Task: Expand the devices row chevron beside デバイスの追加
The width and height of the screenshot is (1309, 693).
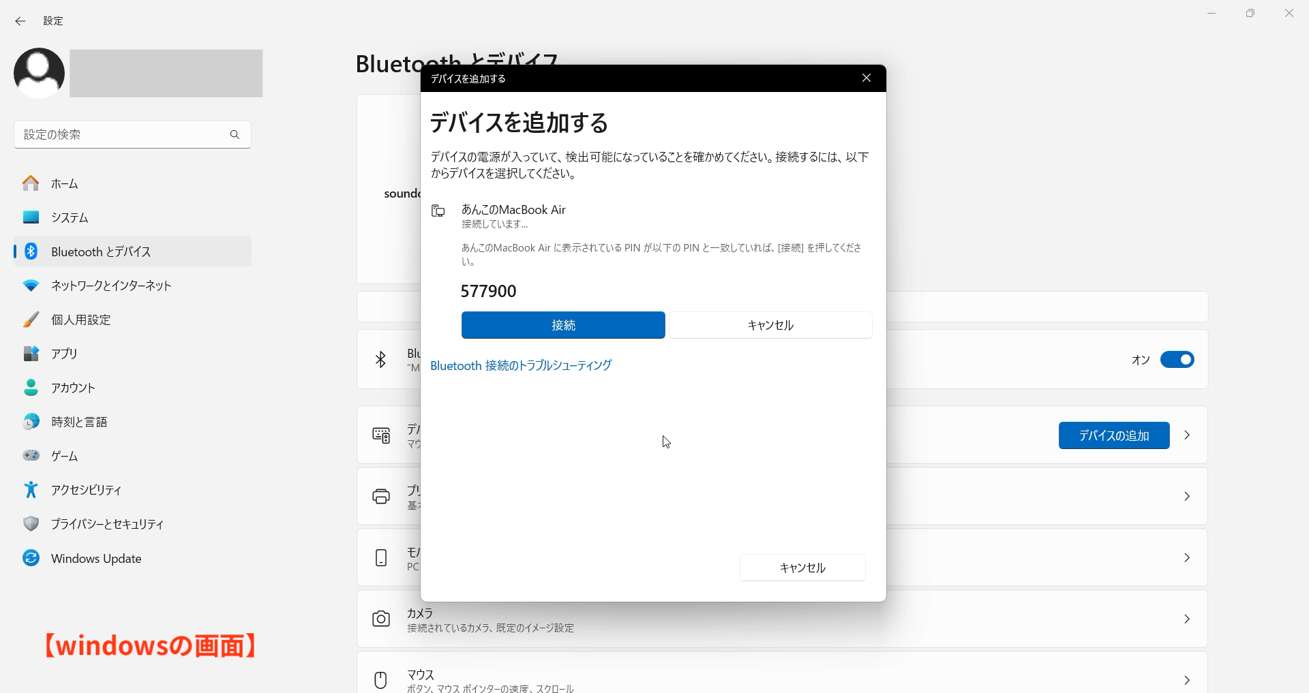Action: point(1187,435)
